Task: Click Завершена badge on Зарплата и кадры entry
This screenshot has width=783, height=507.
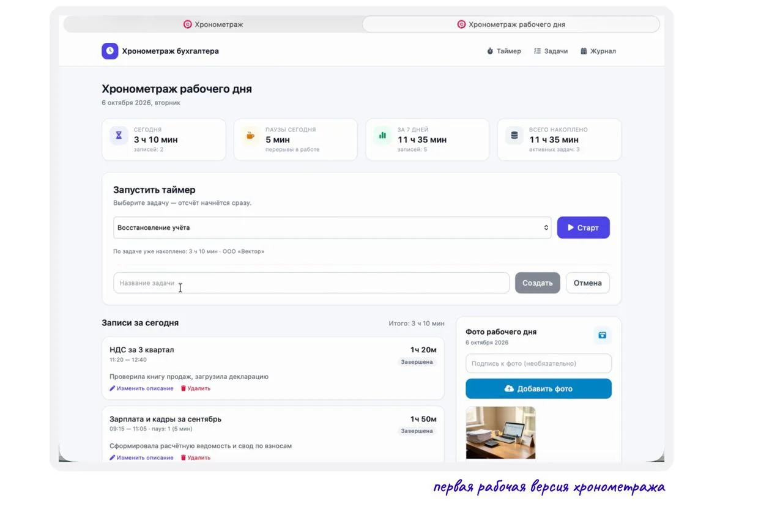Action: (417, 431)
